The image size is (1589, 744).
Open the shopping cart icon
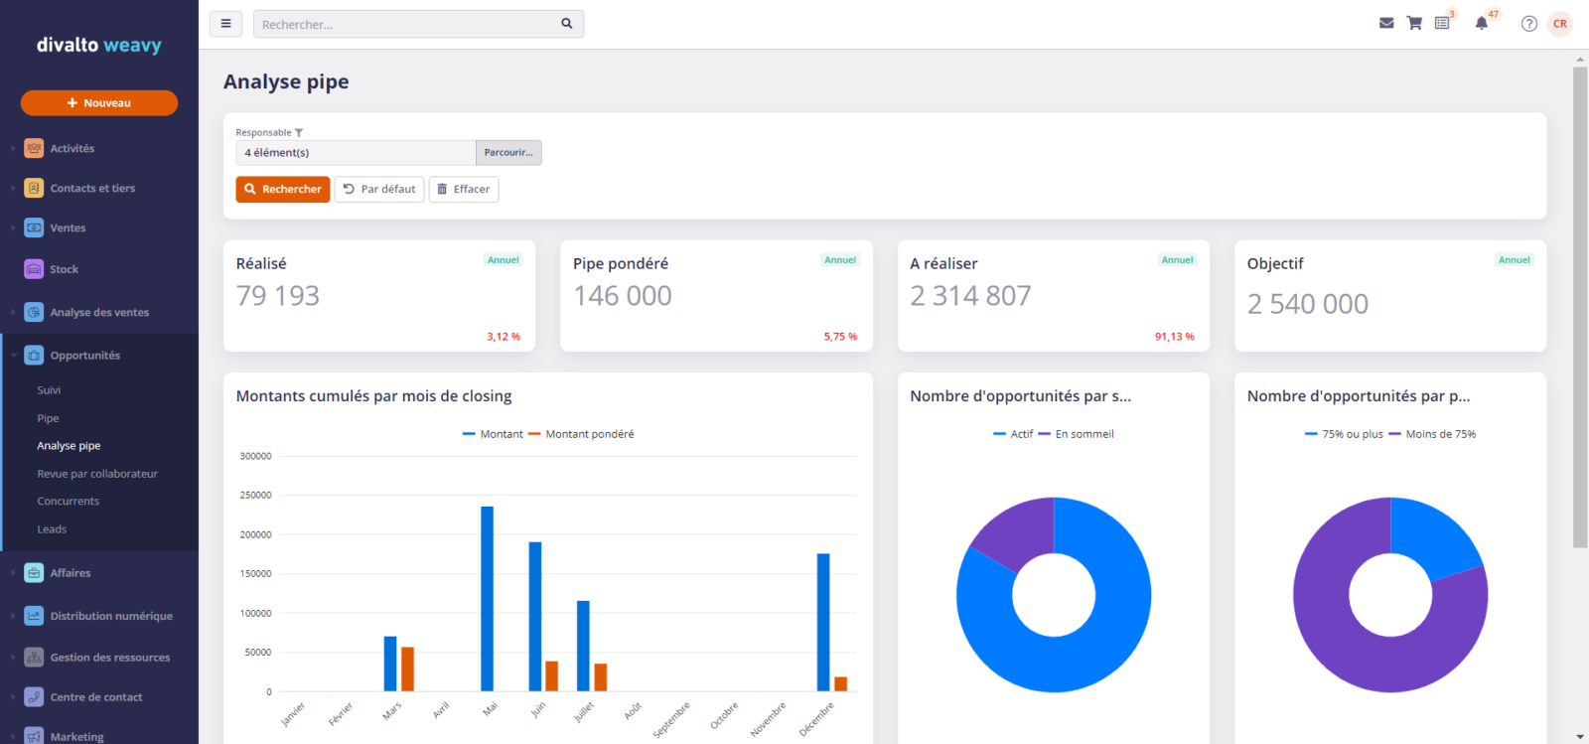click(1414, 24)
